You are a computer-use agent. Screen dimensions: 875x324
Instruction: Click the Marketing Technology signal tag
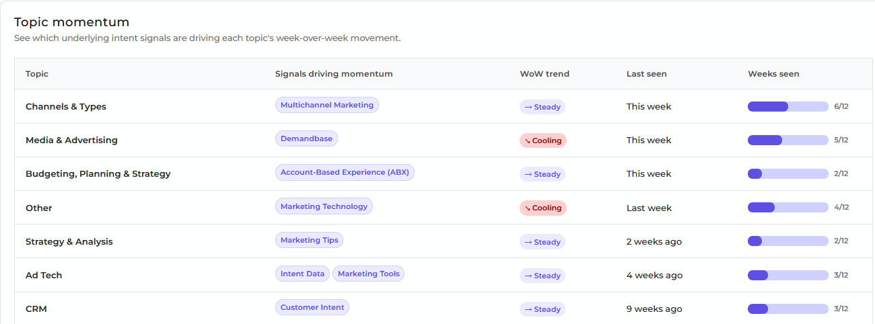click(x=324, y=206)
